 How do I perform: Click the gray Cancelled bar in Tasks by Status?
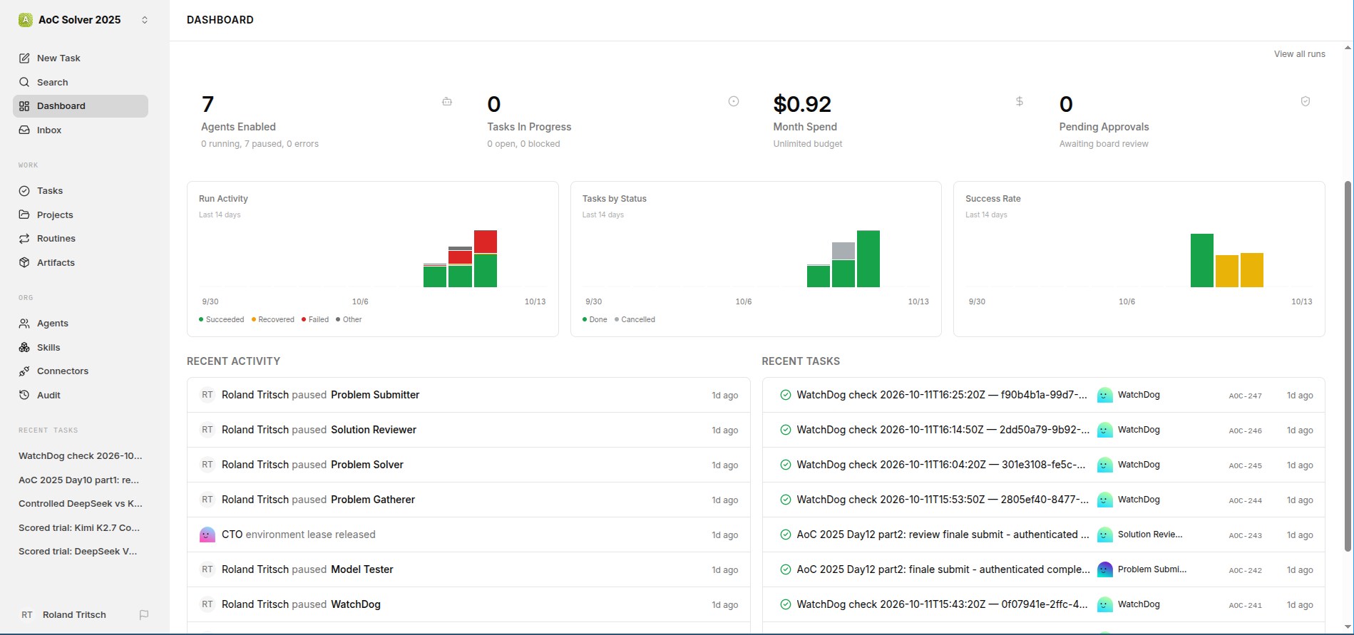pos(843,251)
